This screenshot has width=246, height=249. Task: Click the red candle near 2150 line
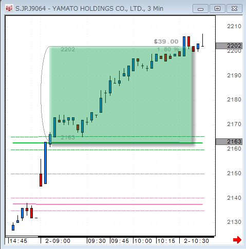click(x=41, y=180)
